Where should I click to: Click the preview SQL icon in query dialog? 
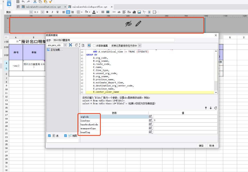83,45
